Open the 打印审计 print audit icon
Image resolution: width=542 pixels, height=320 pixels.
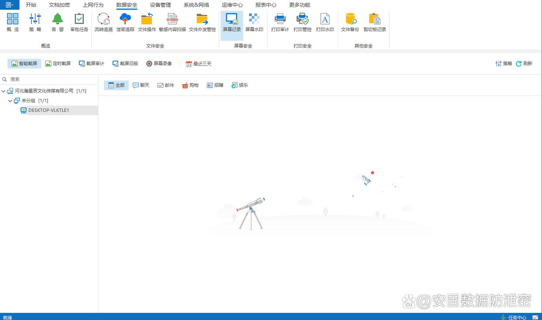(x=280, y=23)
